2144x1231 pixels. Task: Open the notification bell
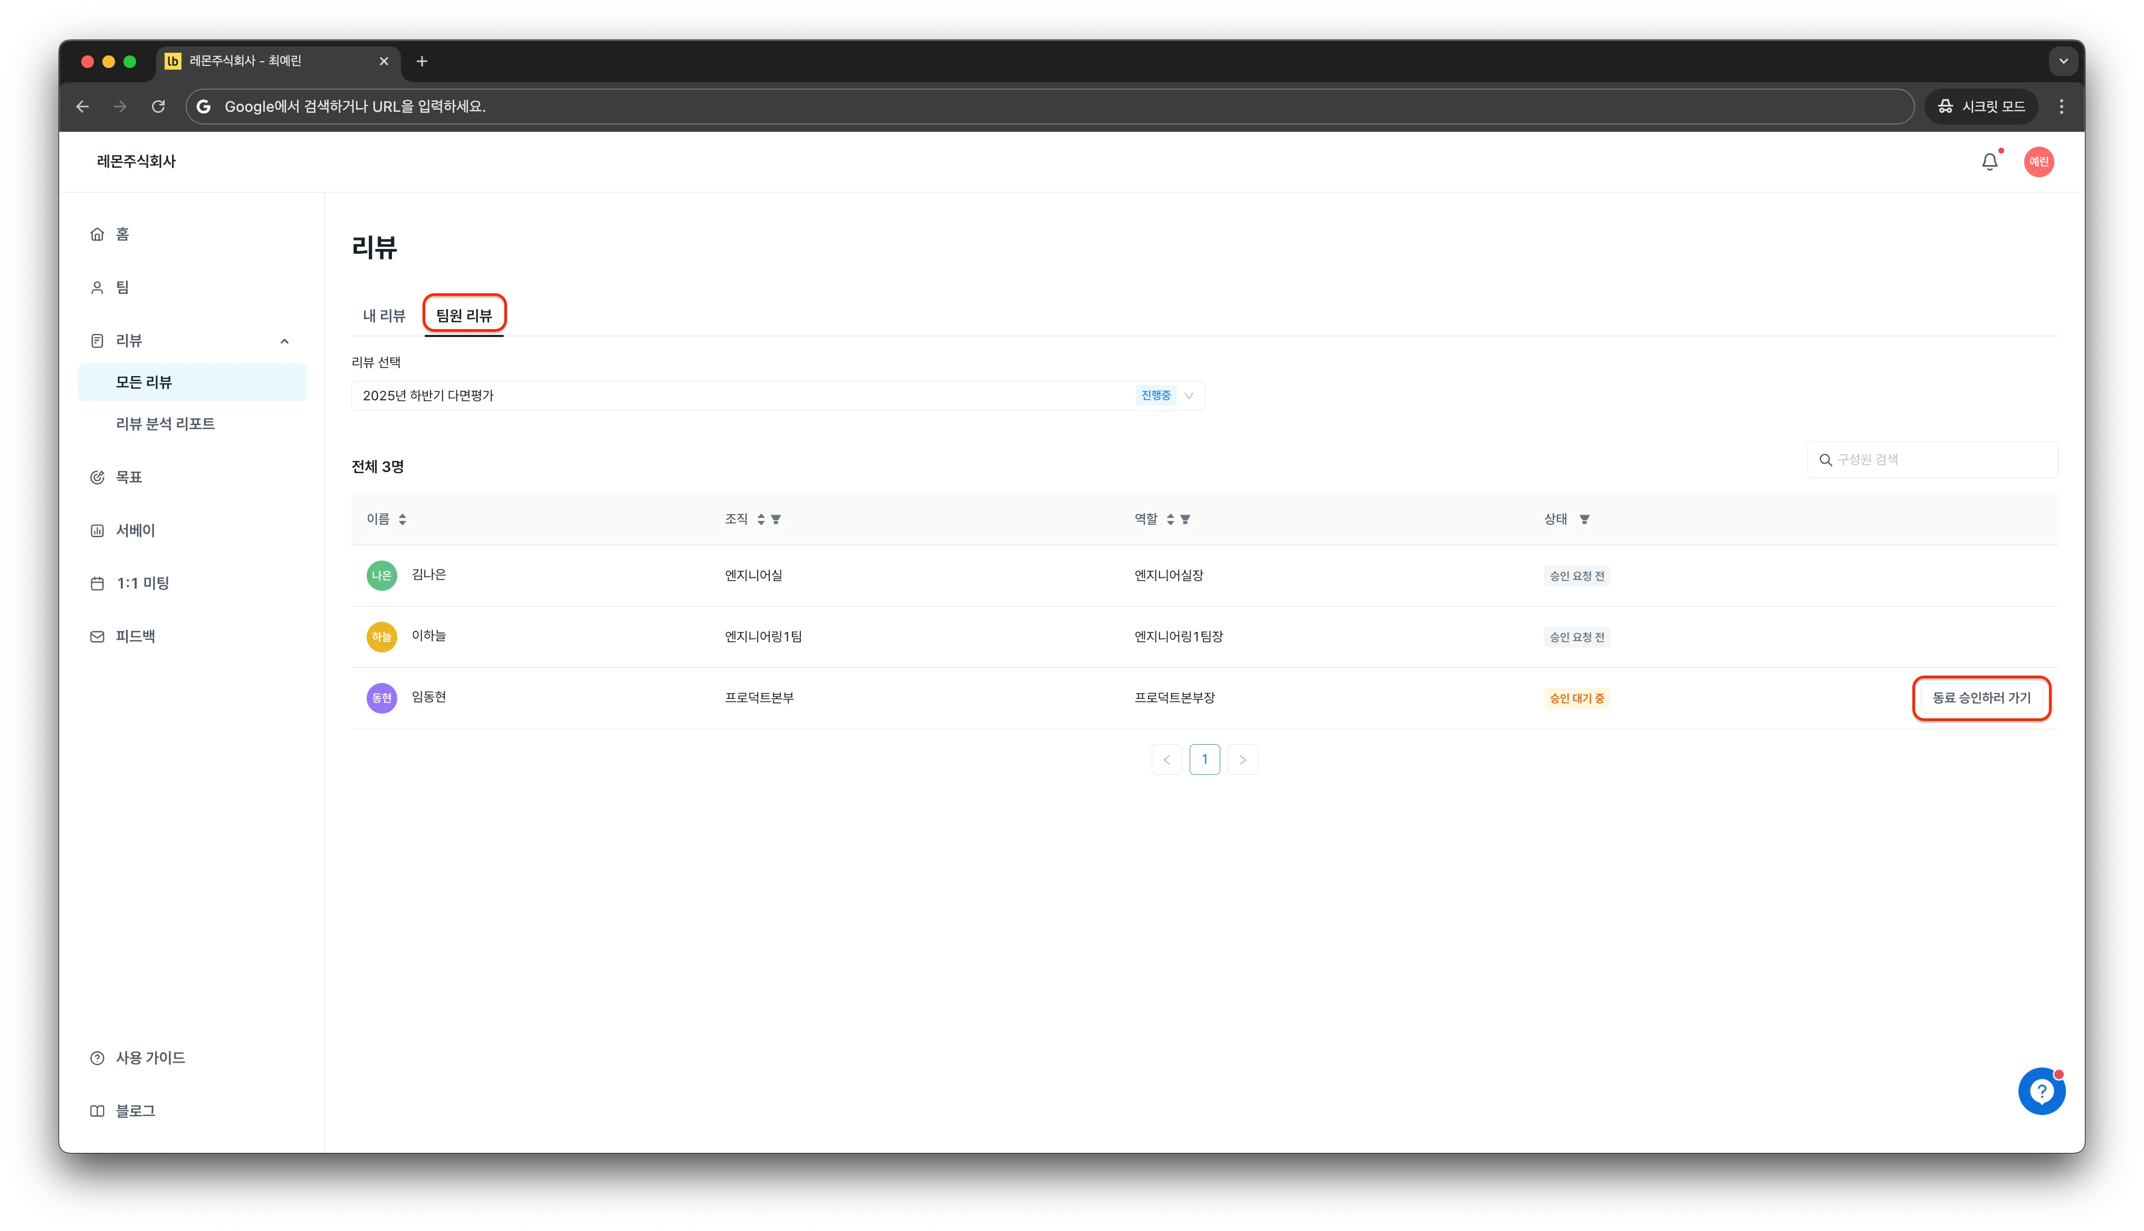[x=1989, y=161]
